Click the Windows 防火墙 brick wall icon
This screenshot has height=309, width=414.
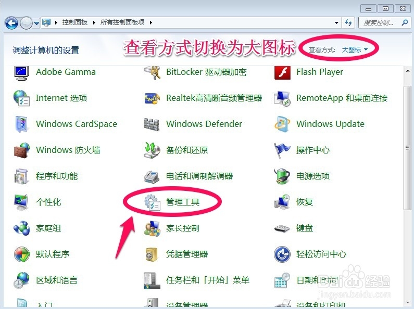pos(22,150)
